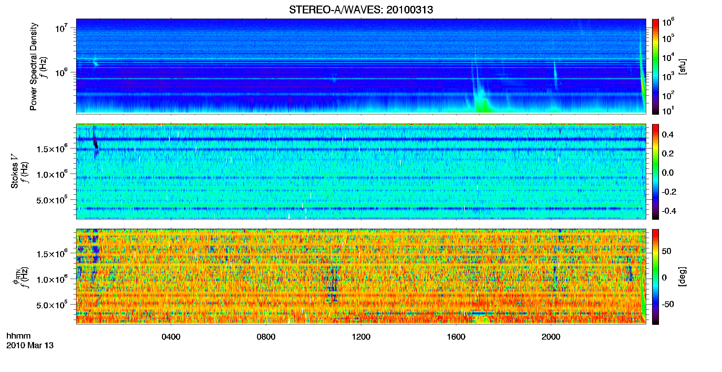Click the [sfu] colorbar unit label

682,66
